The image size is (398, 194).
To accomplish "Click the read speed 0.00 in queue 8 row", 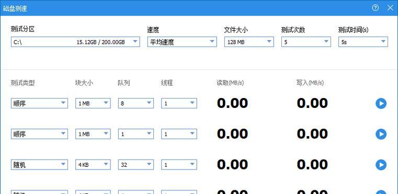I will tap(232, 103).
